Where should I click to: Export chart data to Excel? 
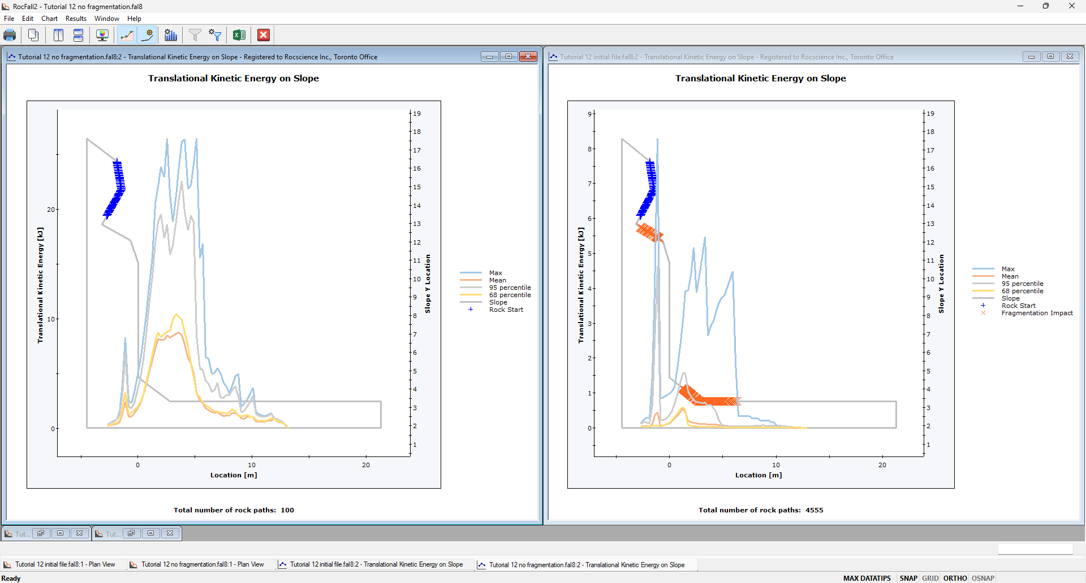[239, 35]
